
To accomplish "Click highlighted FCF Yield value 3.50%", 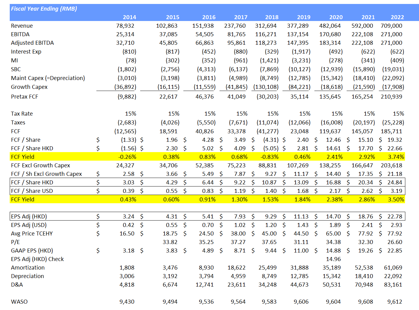I will tap(396, 200).
